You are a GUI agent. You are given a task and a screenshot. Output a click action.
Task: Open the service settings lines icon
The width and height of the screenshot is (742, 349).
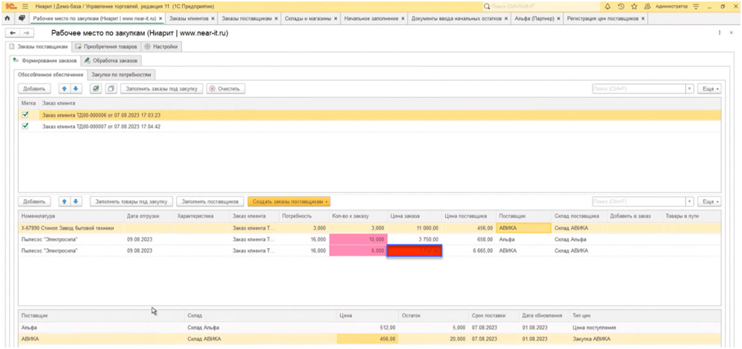point(696,7)
